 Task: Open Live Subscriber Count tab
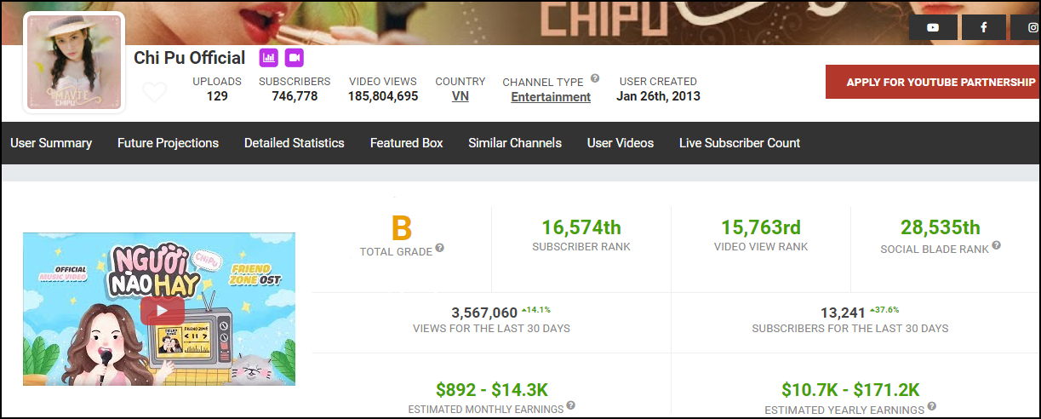click(x=739, y=143)
